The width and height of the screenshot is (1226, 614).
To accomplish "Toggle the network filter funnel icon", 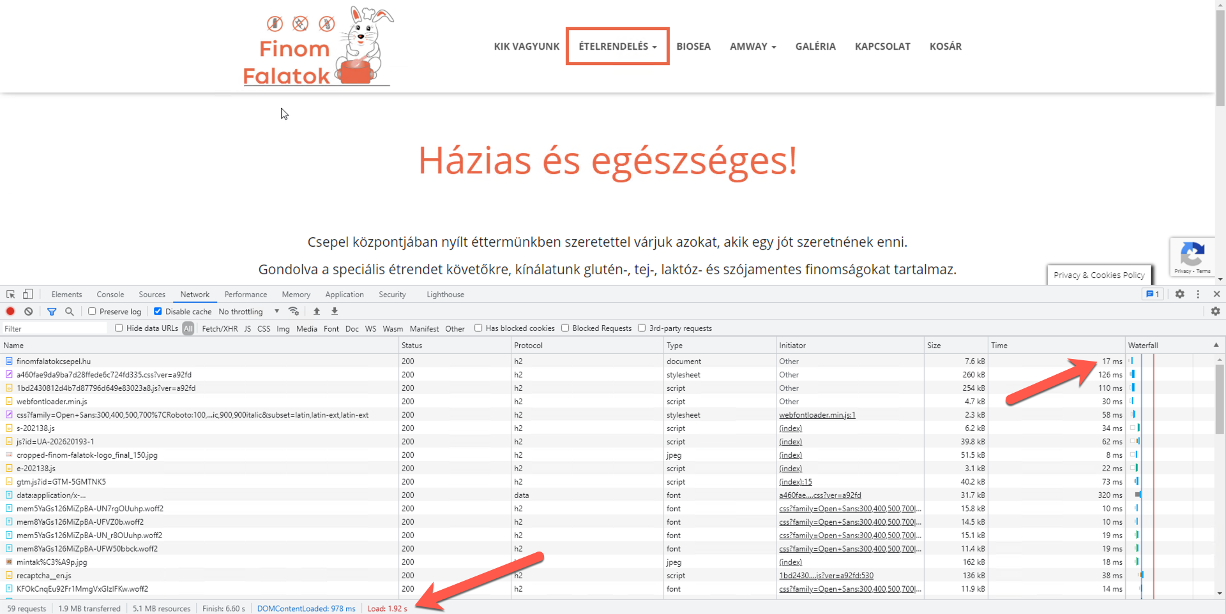I will tap(52, 311).
